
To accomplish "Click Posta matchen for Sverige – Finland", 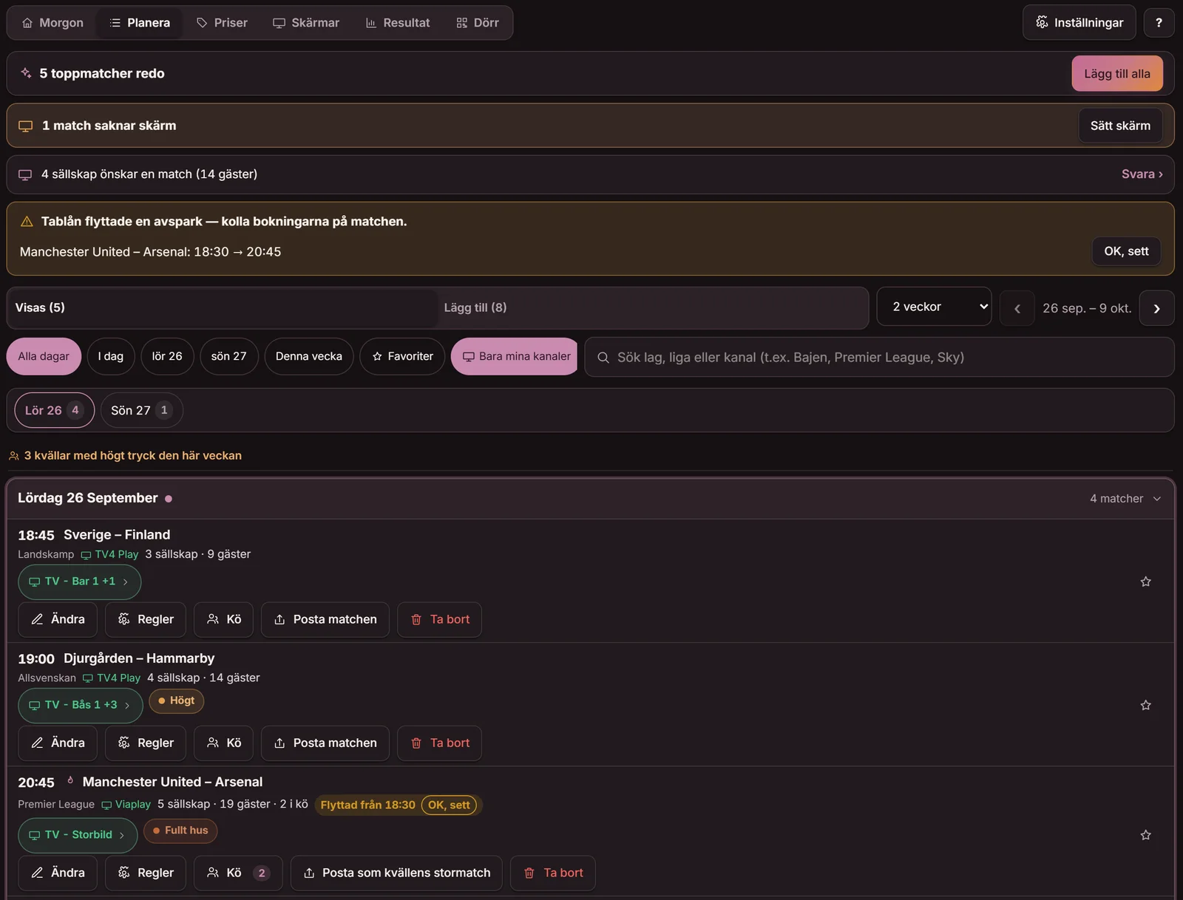I will (325, 619).
